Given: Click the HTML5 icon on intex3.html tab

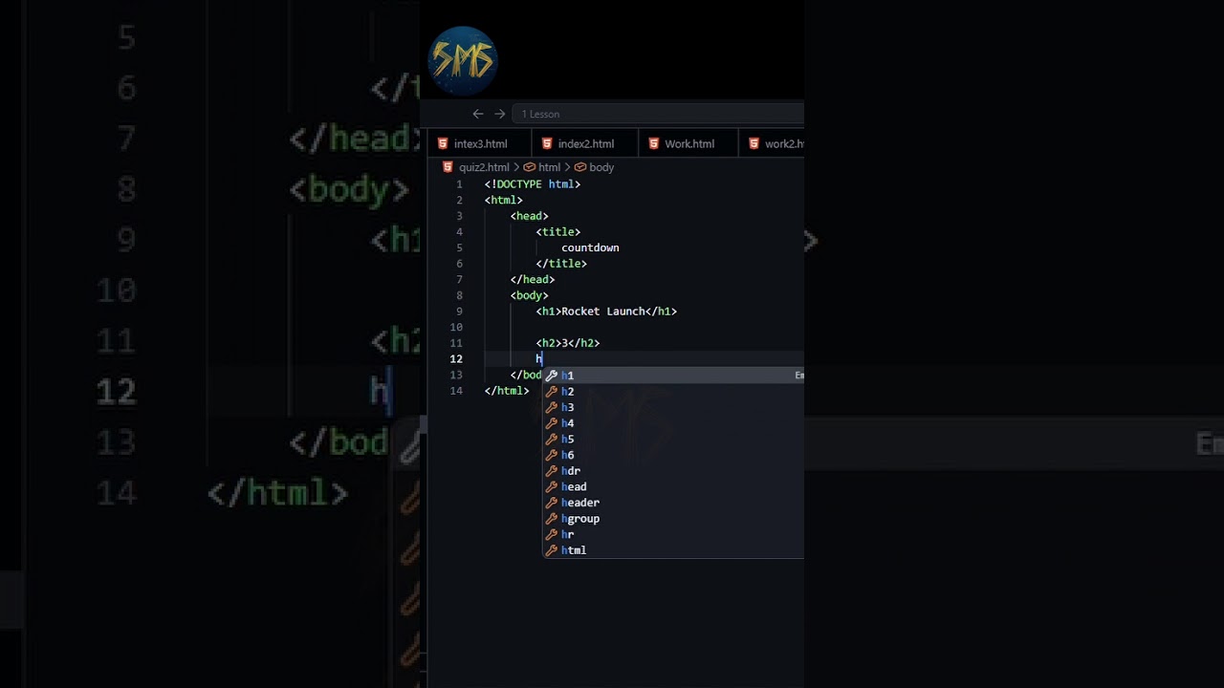Looking at the screenshot, I should coord(443,143).
